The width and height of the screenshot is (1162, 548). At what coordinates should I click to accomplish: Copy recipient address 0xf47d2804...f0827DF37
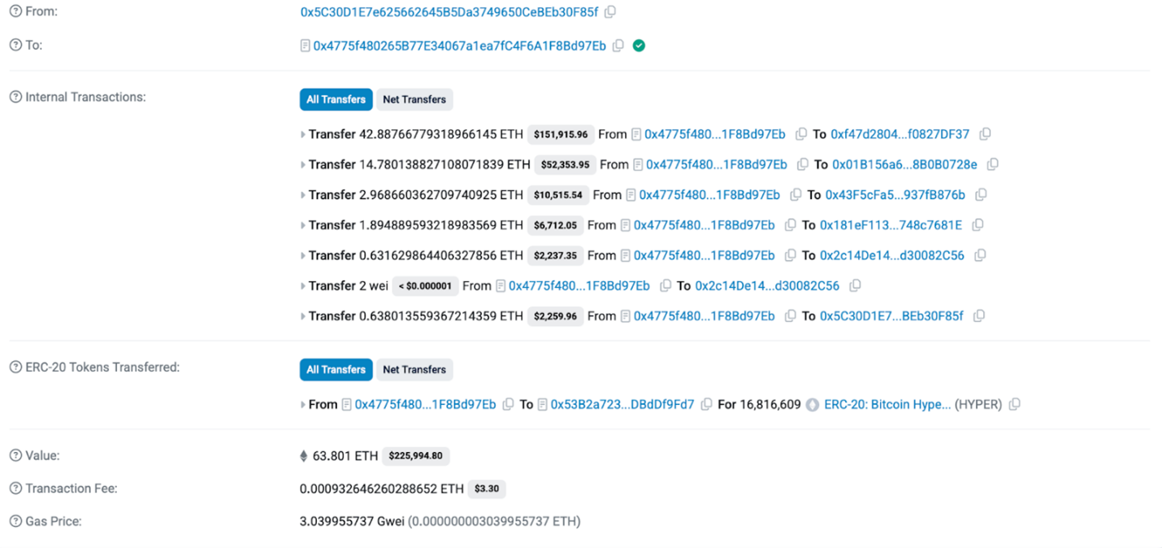(985, 134)
